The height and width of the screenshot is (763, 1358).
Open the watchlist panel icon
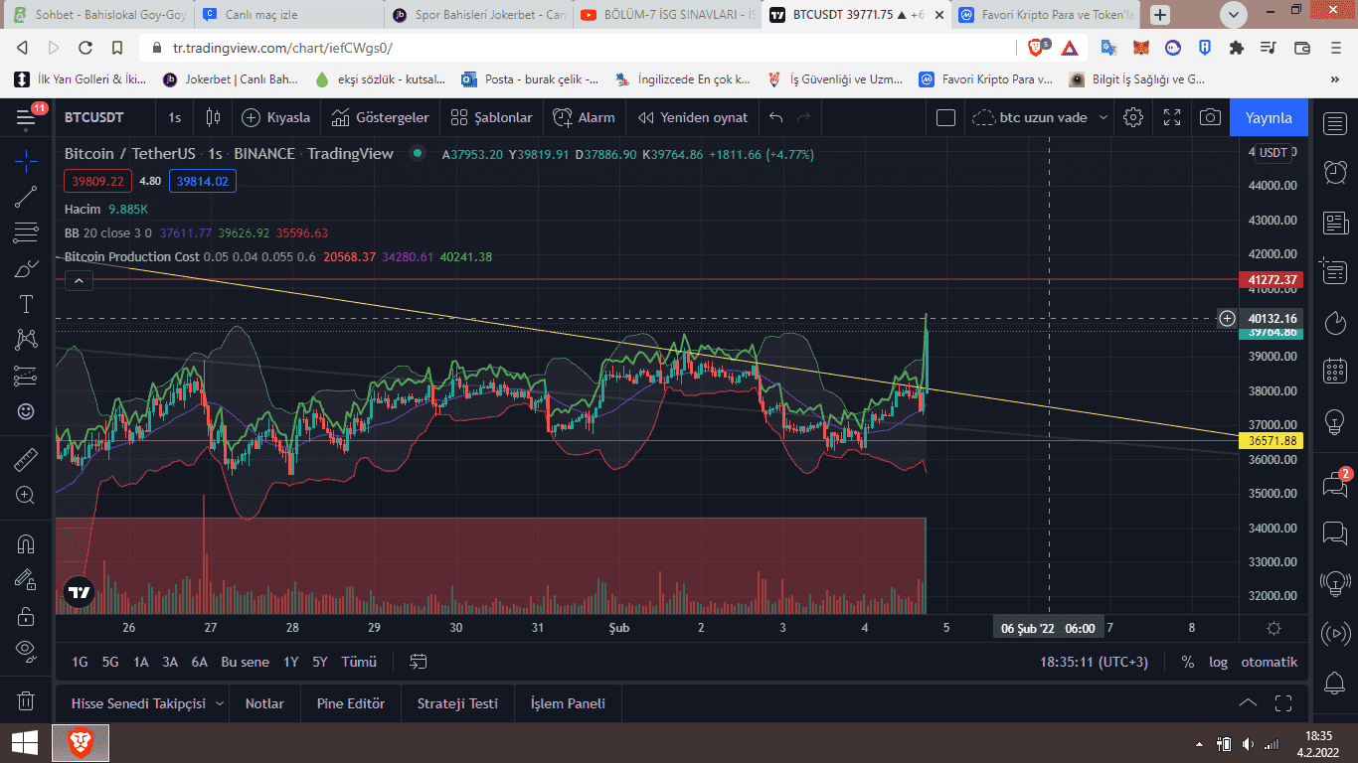click(1334, 123)
